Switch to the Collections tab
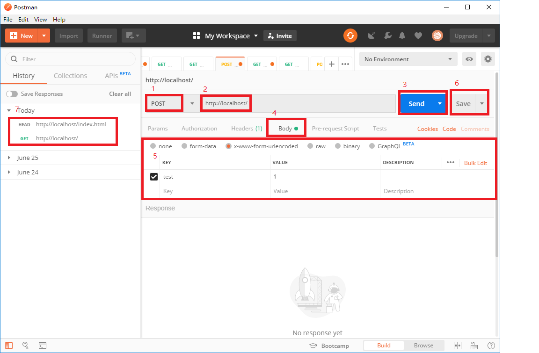 (71, 76)
